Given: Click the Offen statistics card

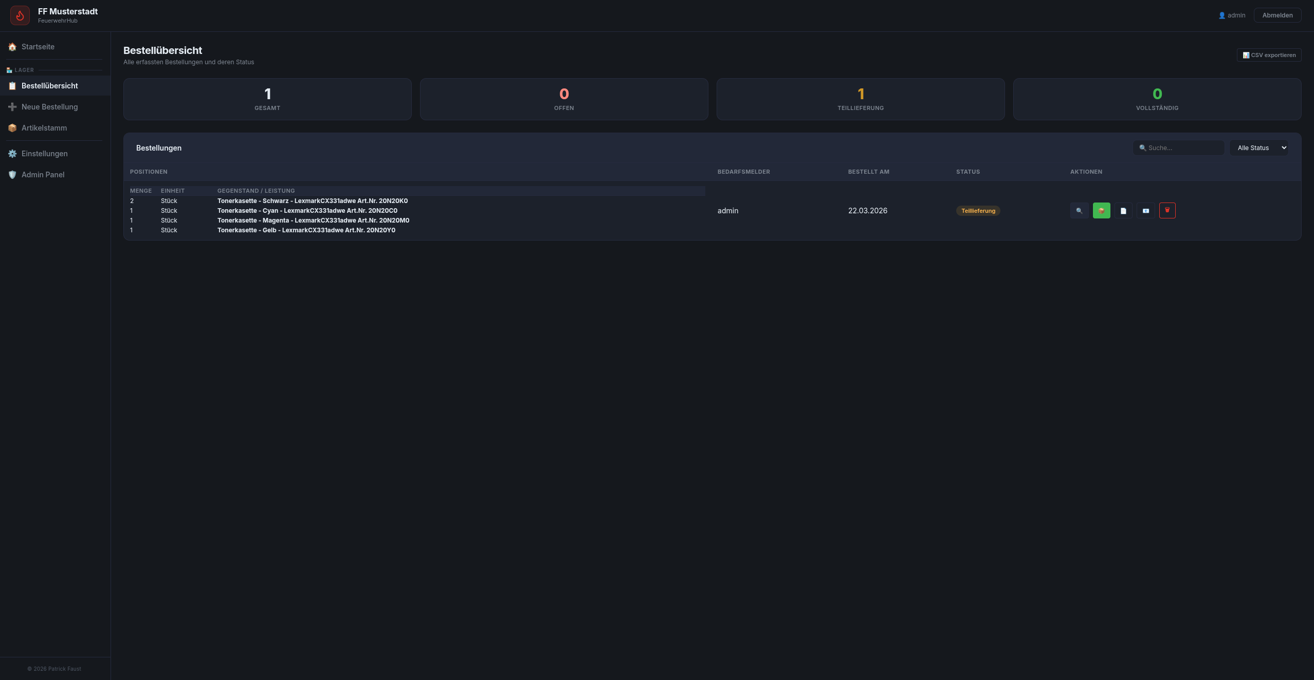Looking at the screenshot, I should click(x=563, y=99).
